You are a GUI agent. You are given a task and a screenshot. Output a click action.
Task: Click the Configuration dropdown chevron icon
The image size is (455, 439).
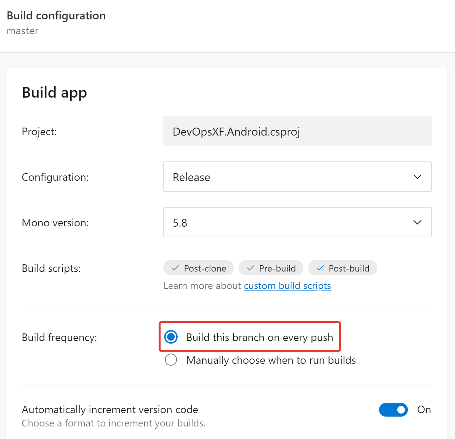(417, 177)
